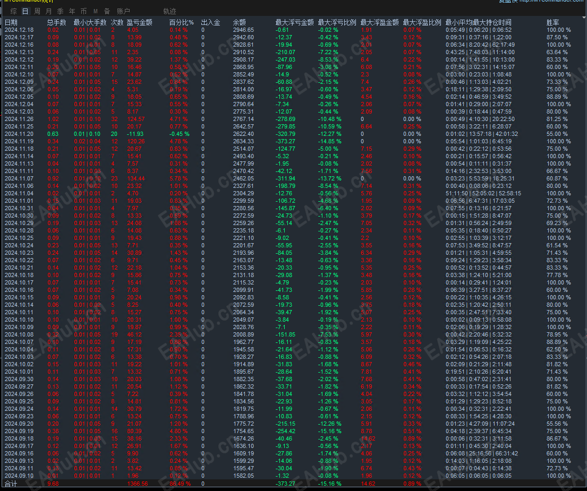The image size is (587, 491).
Task: Select the 2024.09.10 date cell
Action: [x=19, y=476]
